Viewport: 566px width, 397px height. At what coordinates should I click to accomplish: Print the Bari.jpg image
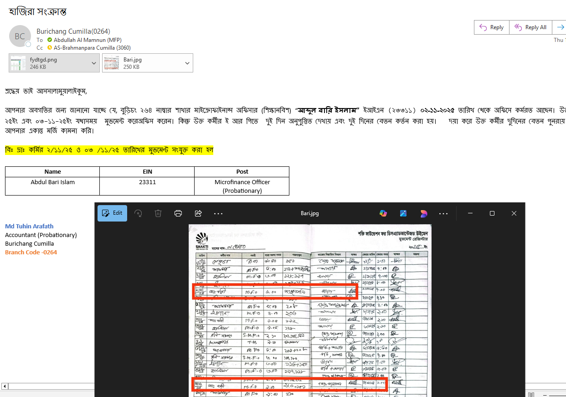click(178, 213)
